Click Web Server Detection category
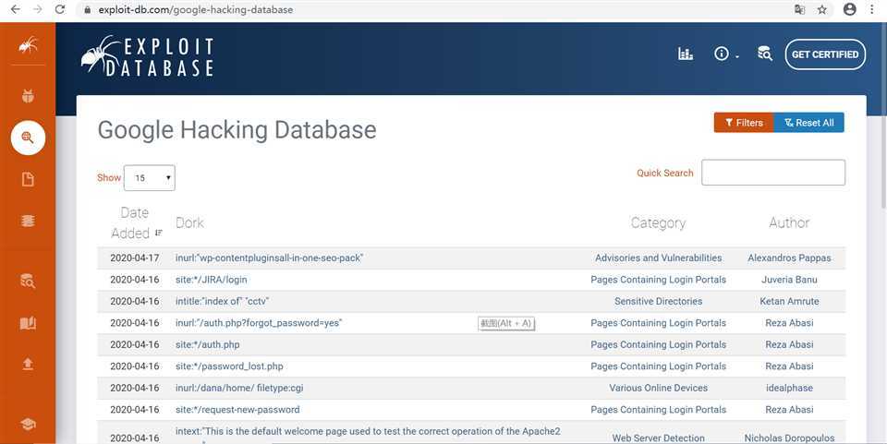This screenshot has width=887, height=444. coord(659,438)
